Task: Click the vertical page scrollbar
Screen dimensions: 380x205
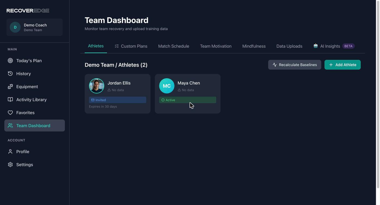Action: click(x=378, y=94)
